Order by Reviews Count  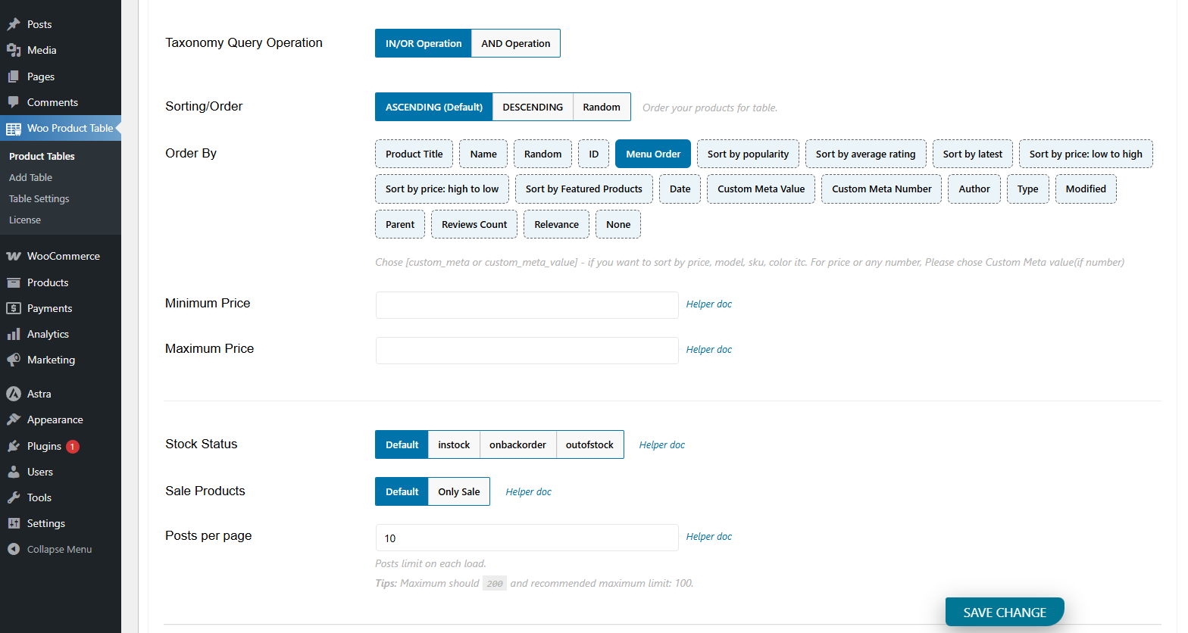474,224
